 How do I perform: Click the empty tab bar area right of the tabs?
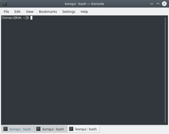tap(134, 129)
